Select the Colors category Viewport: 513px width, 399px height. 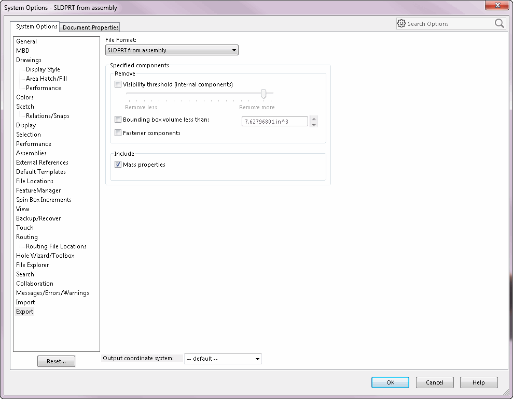[25, 97]
